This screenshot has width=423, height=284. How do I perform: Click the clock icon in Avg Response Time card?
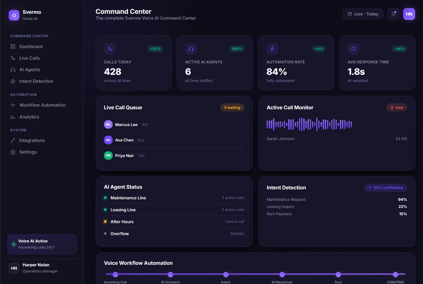click(x=354, y=49)
